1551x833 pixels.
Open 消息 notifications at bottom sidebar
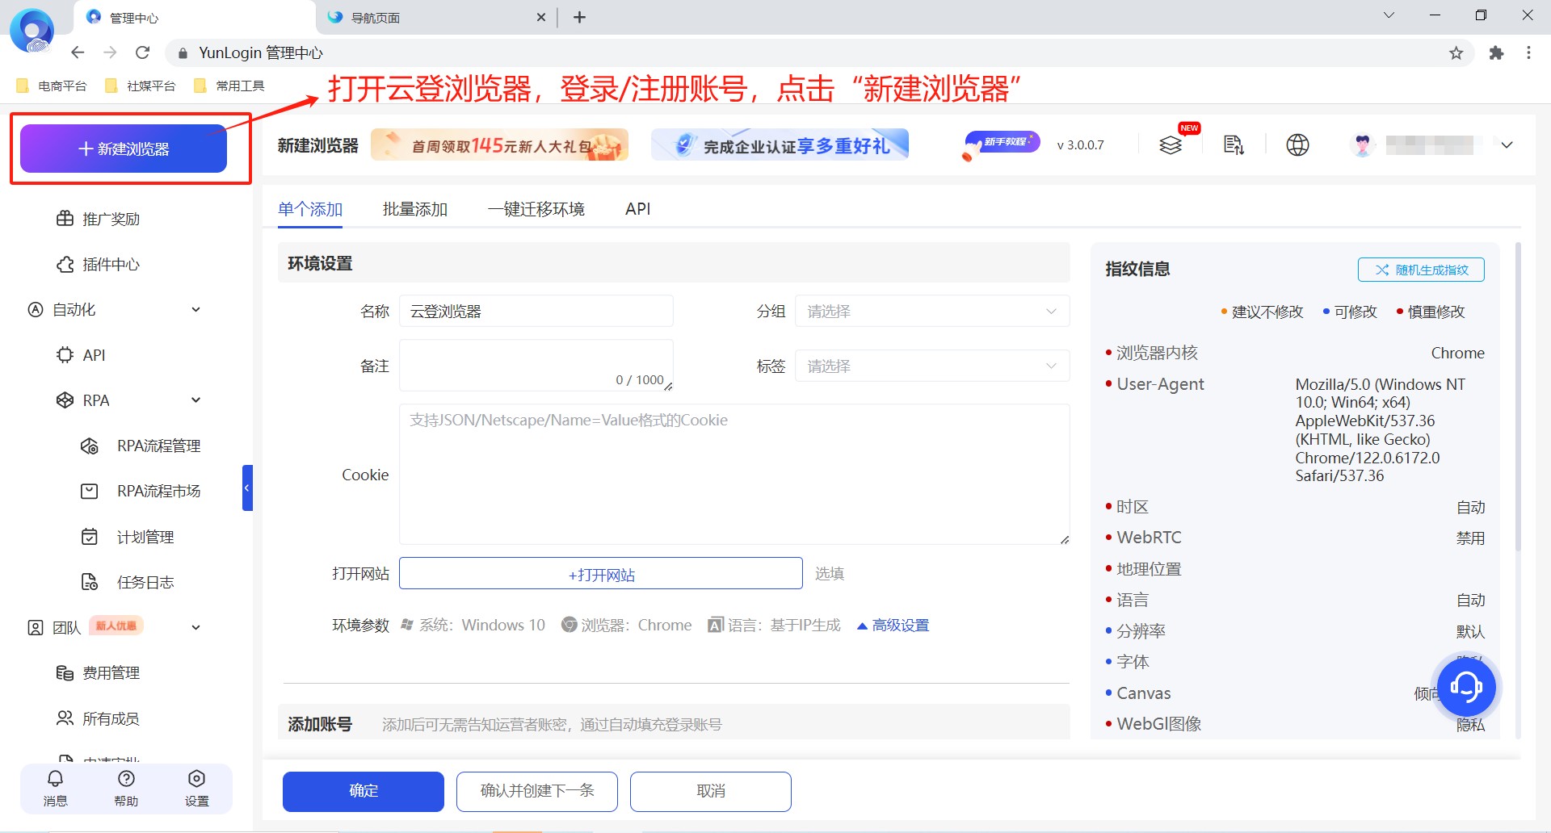coord(55,789)
